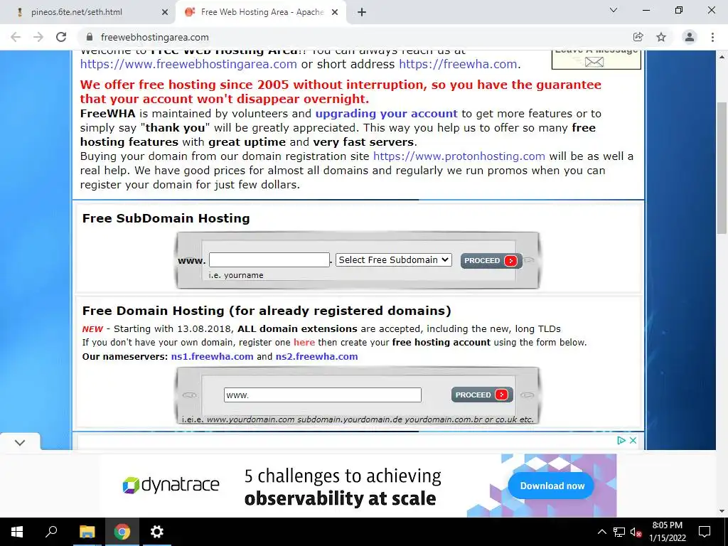Open the ns1.freewha.com nameserver link
Screen dimensions: 728x546
pyautogui.click(x=212, y=357)
